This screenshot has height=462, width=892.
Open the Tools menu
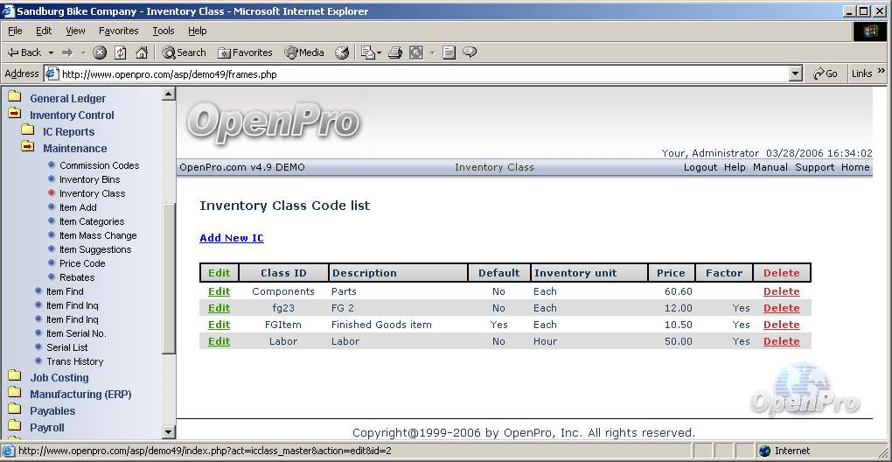(164, 31)
